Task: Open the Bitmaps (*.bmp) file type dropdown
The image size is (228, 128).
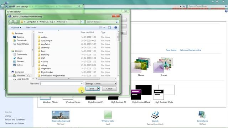Action: coord(101,84)
